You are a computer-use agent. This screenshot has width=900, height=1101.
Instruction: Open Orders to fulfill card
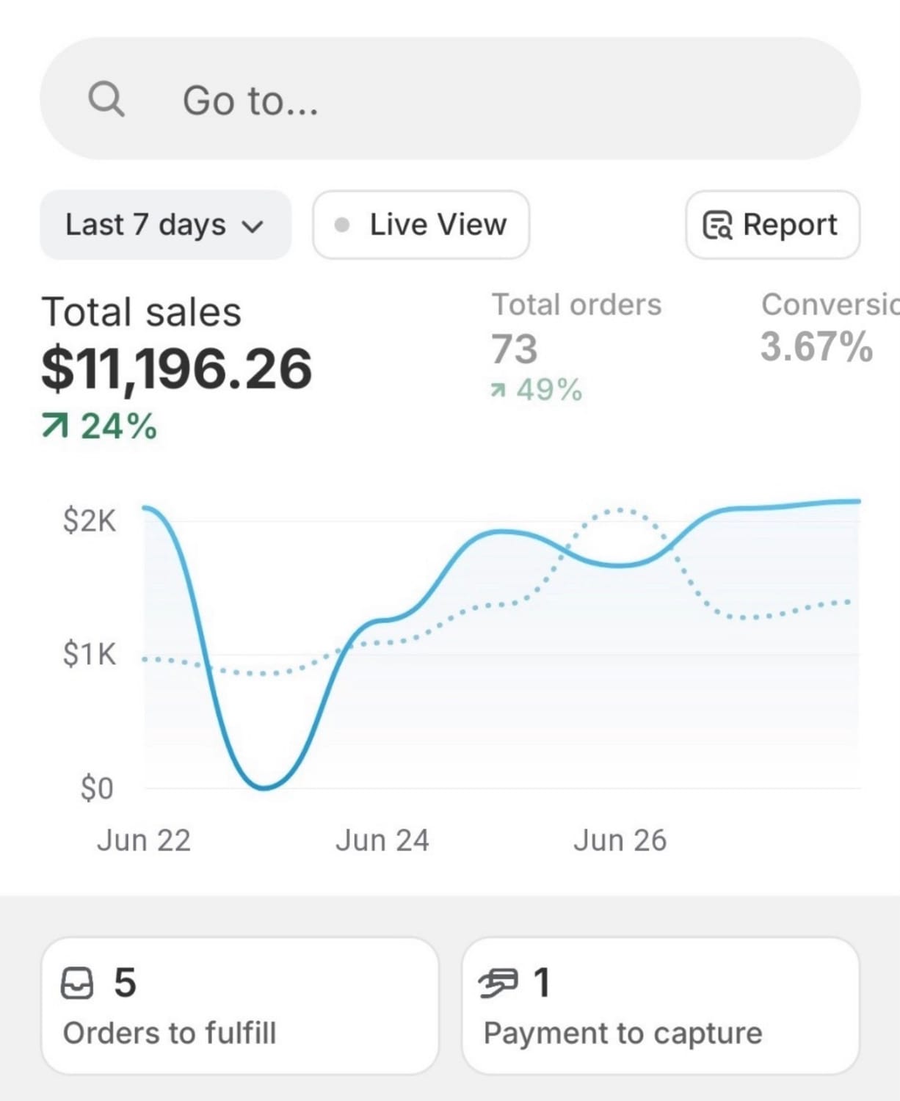click(x=239, y=1006)
